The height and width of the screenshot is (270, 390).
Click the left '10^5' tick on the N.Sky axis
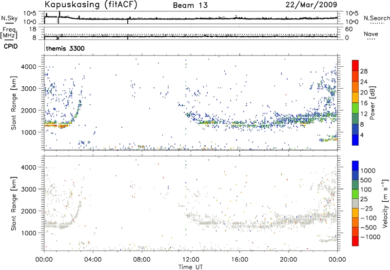click(x=30, y=14)
